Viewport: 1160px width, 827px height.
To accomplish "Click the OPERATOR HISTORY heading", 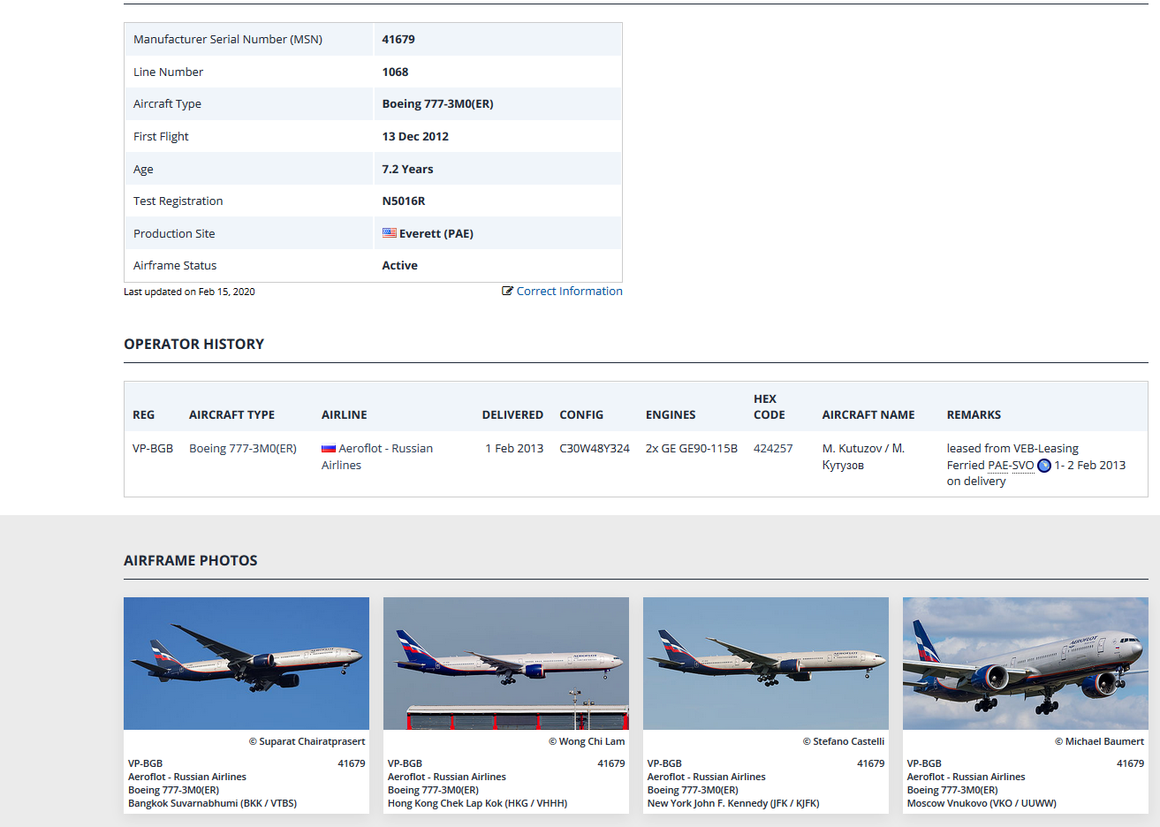I will pos(193,344).
